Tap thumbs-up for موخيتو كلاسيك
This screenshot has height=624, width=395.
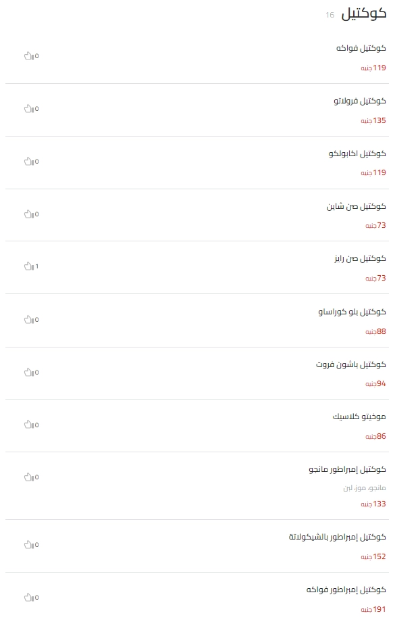29,425
